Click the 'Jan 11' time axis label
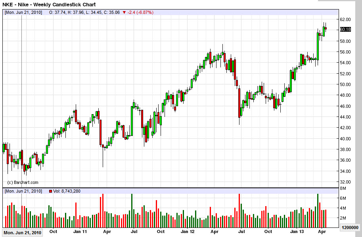The height and width of the screenshot is (237, 362). coord(80,231)
